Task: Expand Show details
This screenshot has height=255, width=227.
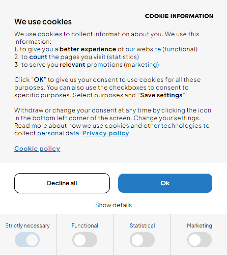Action: pos(113,205)
